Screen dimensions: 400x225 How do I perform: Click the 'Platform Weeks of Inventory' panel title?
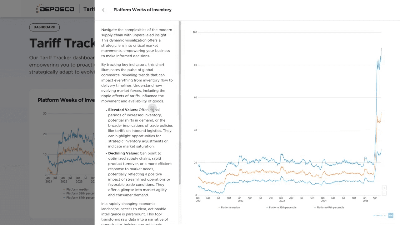point(142,10)
